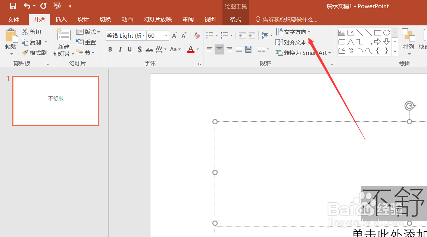Select the oval shape in gallery
This screenshot has height=237, width=427.
pos(387,33)
